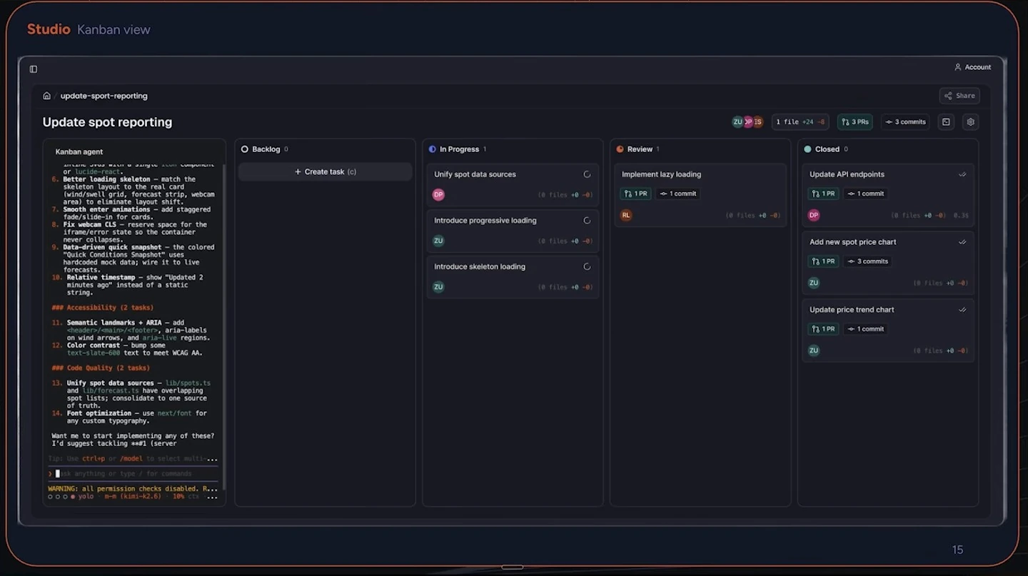The width and height of the screenshot is (1028, 576).
Task: Click spinner on Introduce progressive loading card
Action: click(587, 221)
